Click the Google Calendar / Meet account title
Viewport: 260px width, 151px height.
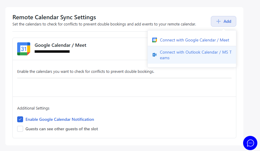click(x=60, y=45)
